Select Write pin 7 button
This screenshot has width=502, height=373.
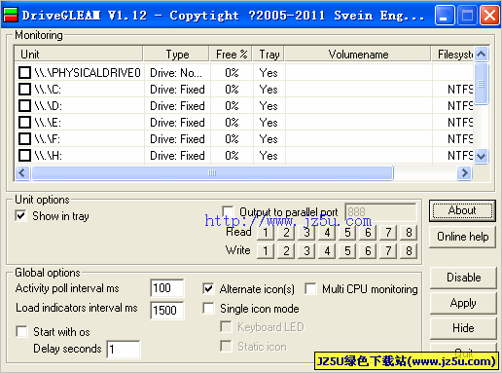pos(388,250)
